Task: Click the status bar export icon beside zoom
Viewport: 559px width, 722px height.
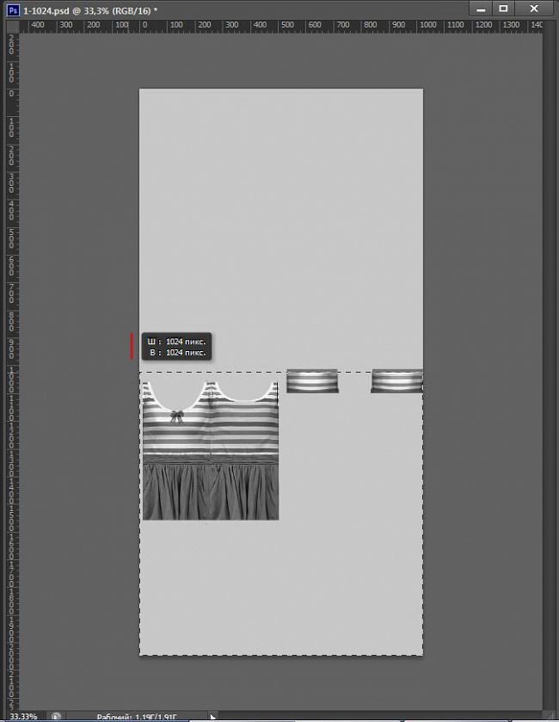Action: point(57,716)
